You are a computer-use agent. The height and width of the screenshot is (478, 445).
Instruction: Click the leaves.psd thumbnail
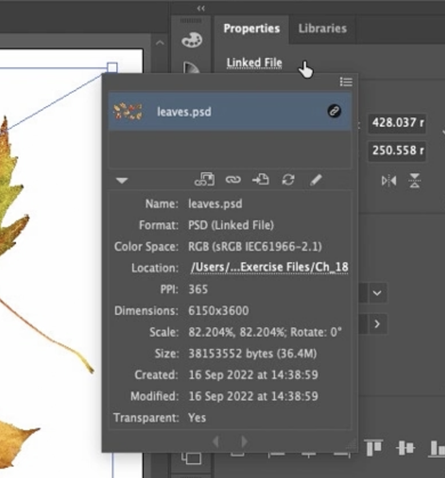click(128, 112)
